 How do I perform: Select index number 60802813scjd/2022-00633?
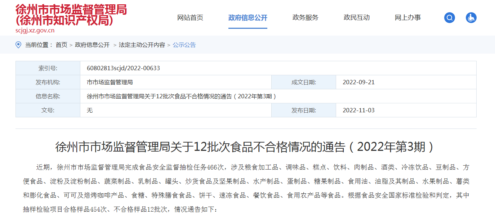coord(124,68)
